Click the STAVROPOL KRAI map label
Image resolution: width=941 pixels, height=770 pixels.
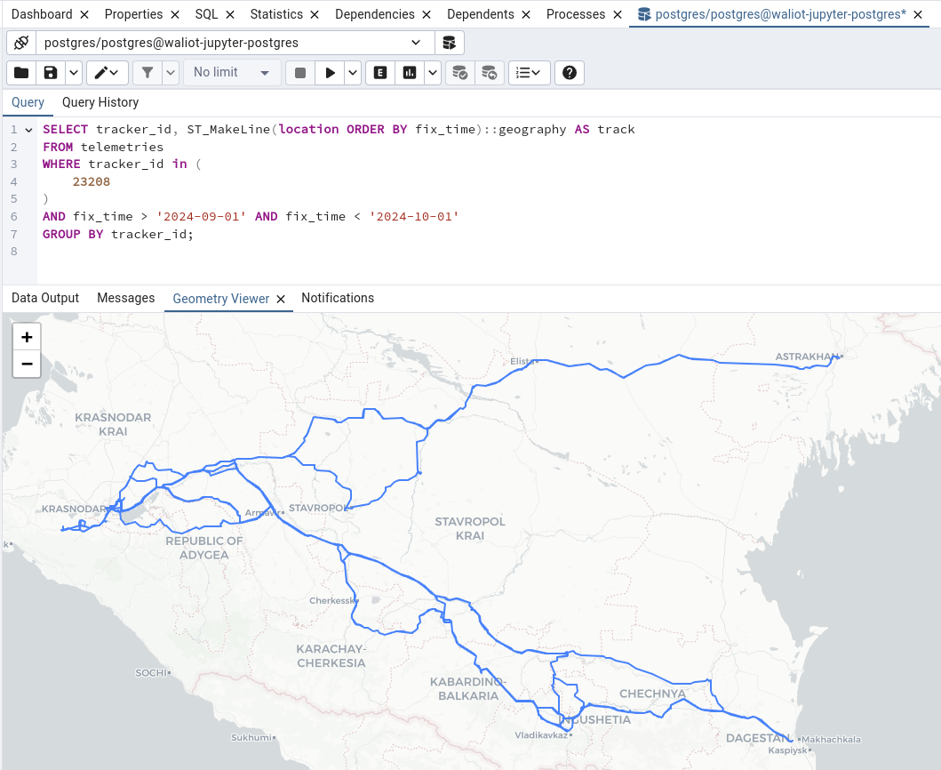click(470, 528)
